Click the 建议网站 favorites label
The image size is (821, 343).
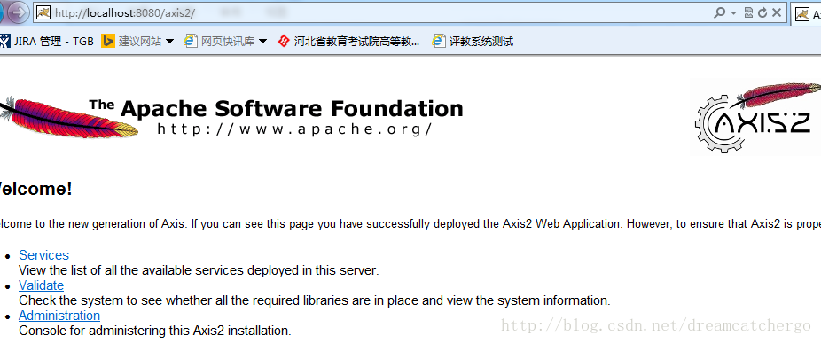[140, 41]
